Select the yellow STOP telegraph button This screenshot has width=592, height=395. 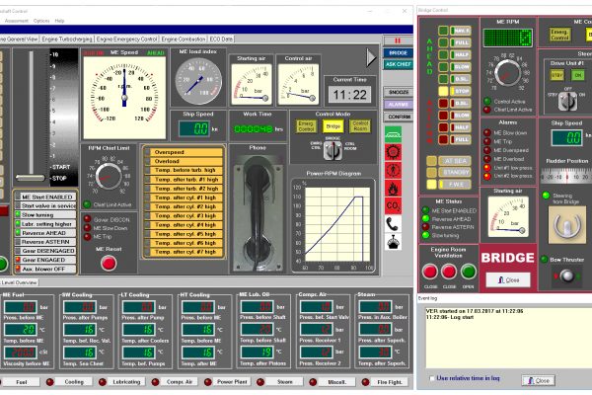click(x=461, y=91)
